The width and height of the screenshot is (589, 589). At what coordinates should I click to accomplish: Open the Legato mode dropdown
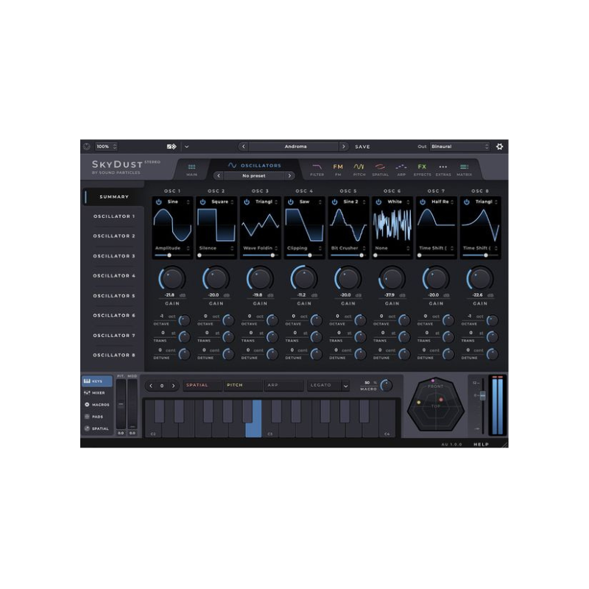(328, 386)
